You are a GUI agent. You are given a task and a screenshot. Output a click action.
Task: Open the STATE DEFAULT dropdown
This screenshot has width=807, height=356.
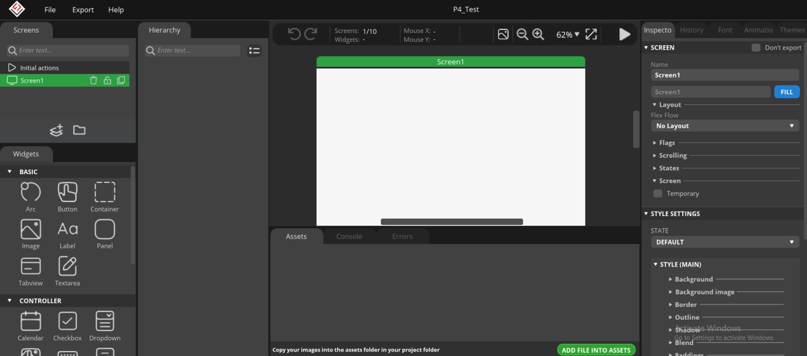[725, 242]
